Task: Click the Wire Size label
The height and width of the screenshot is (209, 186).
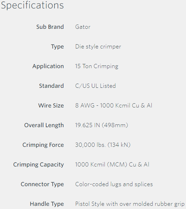Action: coord(51,106)
